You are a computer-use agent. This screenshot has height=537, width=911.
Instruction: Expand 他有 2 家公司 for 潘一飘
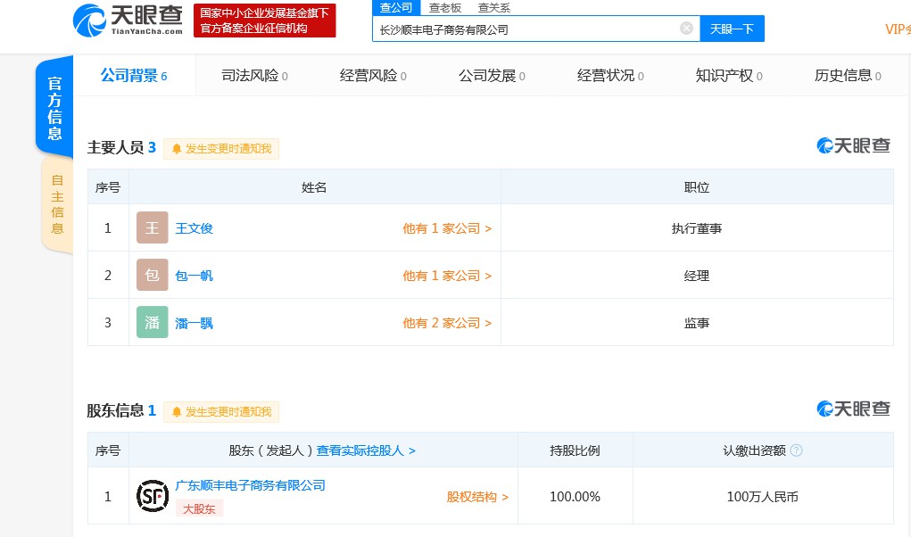click(x=447, y=323)
